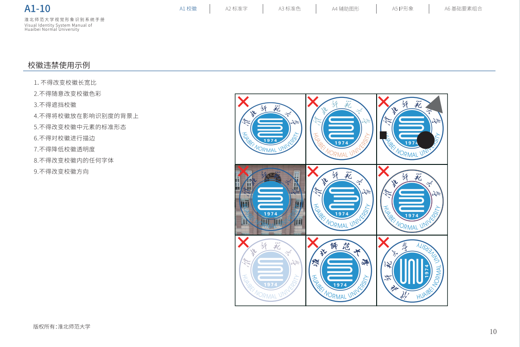Image resolution: width=520 pixels, height=347 pixels.
Task: Click the 校徽违禁使用示例 section title
Action: tap(59, 65)
